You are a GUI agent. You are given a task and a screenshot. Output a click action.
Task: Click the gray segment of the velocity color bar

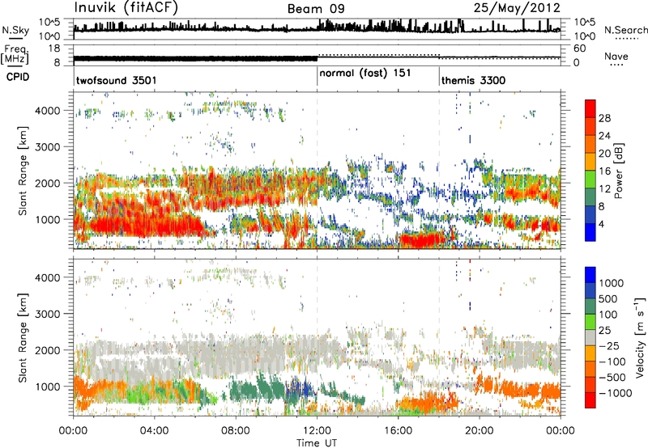590,337
